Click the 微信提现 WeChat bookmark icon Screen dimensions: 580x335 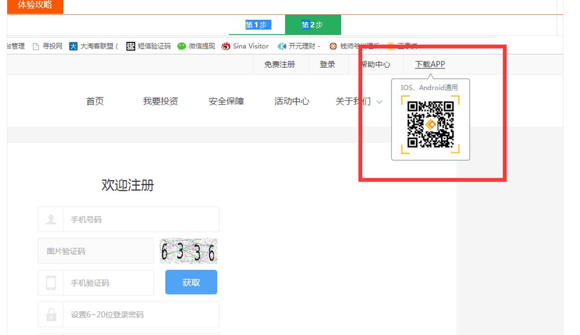pos(182,46)
